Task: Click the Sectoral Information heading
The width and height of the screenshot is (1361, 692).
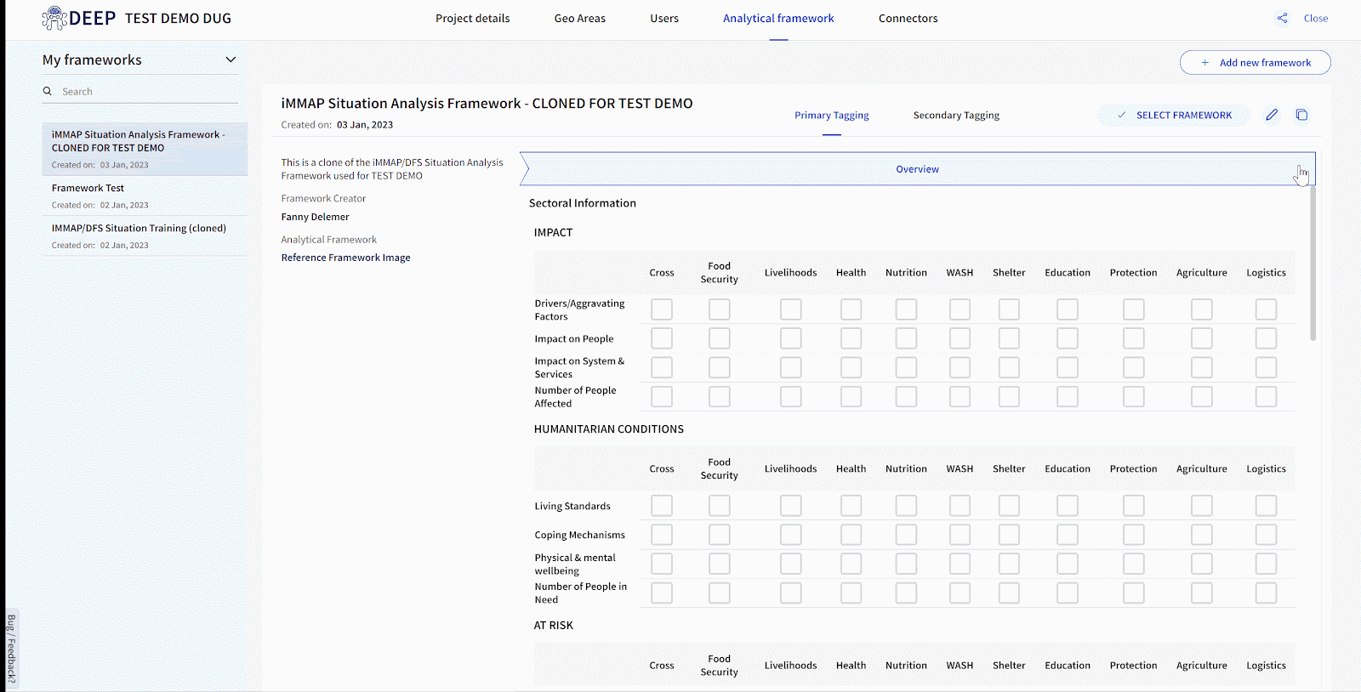Action: pyautogui.click(x=583, y=203)
